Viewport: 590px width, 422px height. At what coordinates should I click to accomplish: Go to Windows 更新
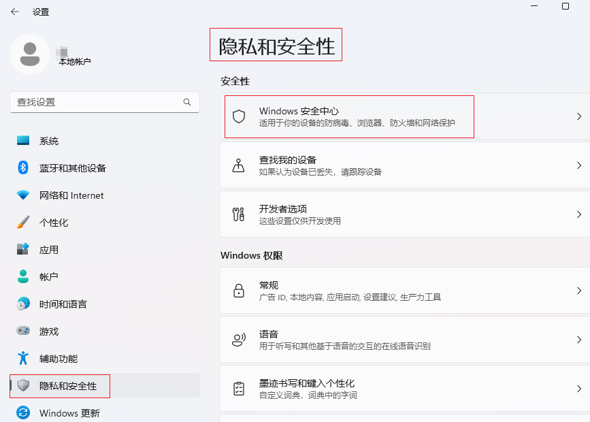coord(105,412)
